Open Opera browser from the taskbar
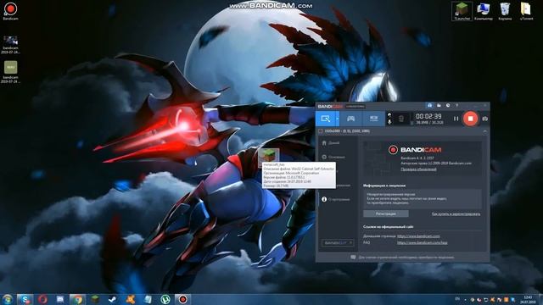543x305 pixels. click(x=43, y=299)
